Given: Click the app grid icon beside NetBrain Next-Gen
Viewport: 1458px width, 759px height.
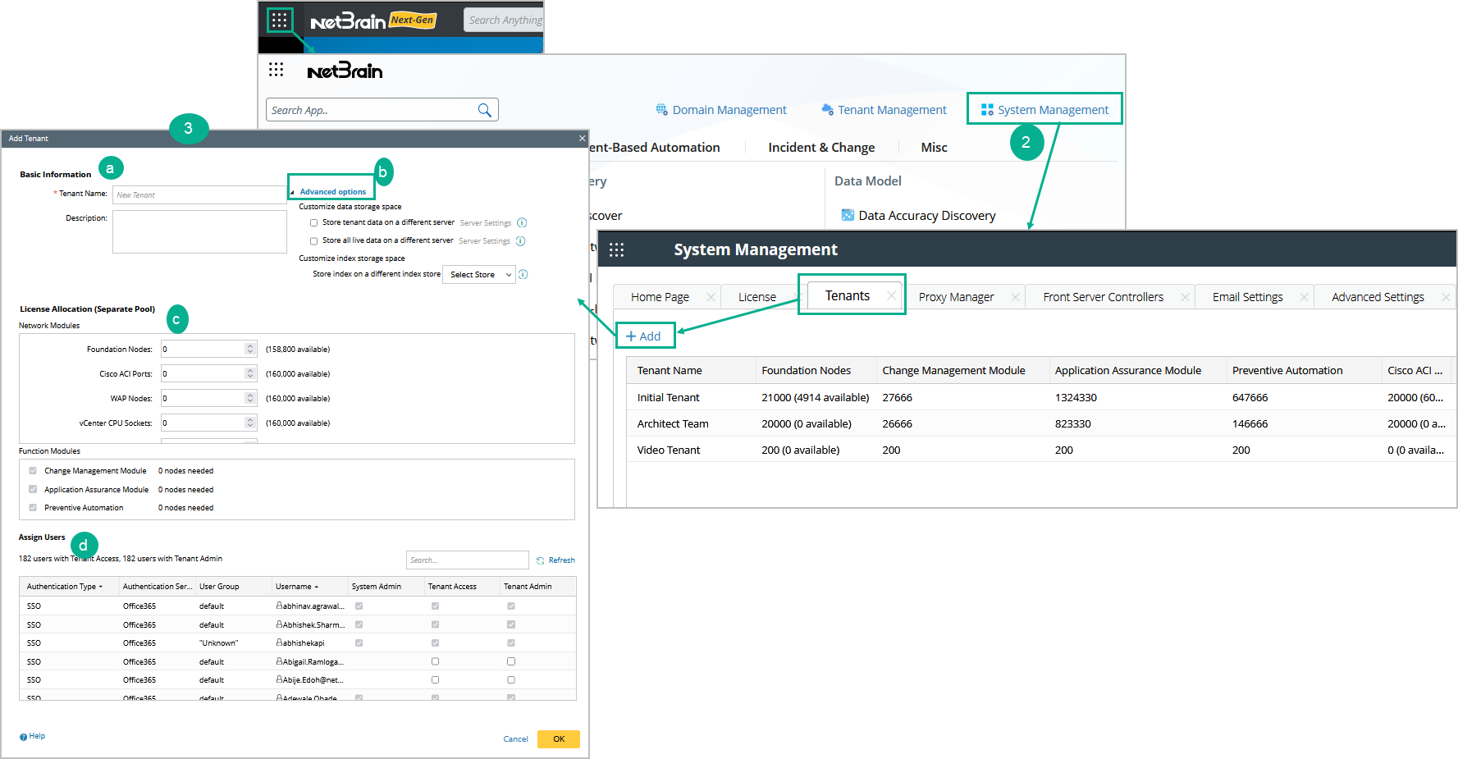Looking at the screenshot, I should [279, 21].
